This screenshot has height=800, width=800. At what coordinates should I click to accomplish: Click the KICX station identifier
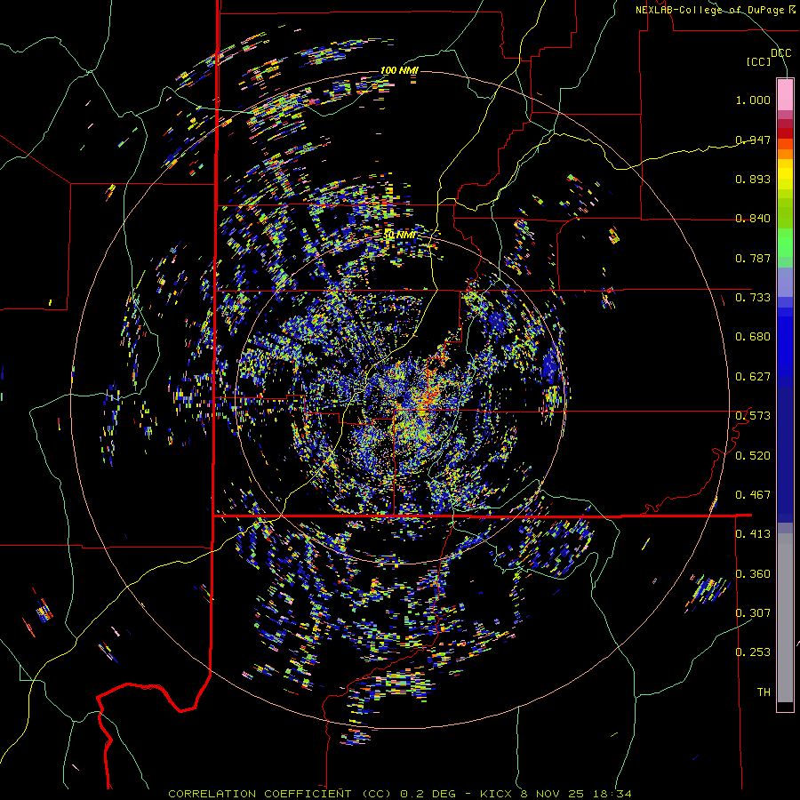point(496,794)
